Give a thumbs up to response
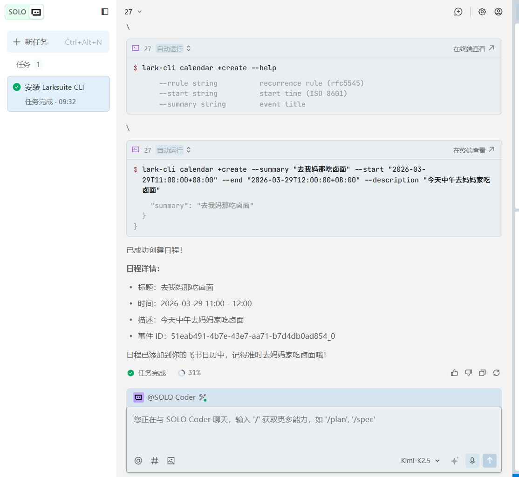 point(455,373)
